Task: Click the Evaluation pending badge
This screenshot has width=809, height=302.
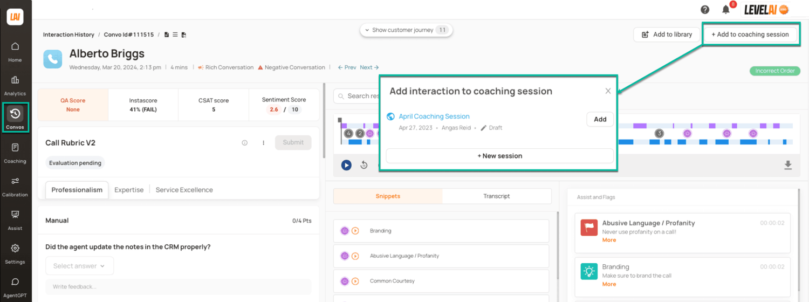Action: pyautogui.click(x=75, y=163)
